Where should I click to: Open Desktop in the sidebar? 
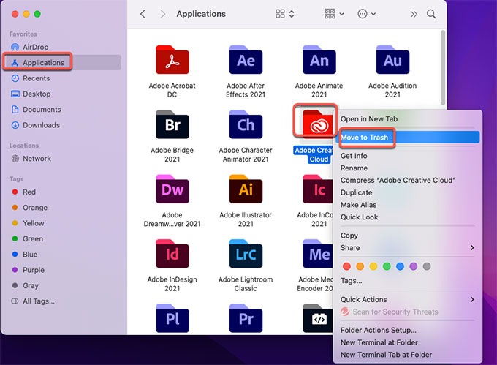(31, 94)
